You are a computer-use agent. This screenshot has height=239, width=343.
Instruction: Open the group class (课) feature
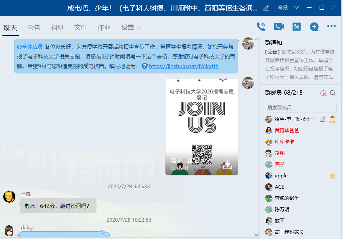(x=297, y=27)
